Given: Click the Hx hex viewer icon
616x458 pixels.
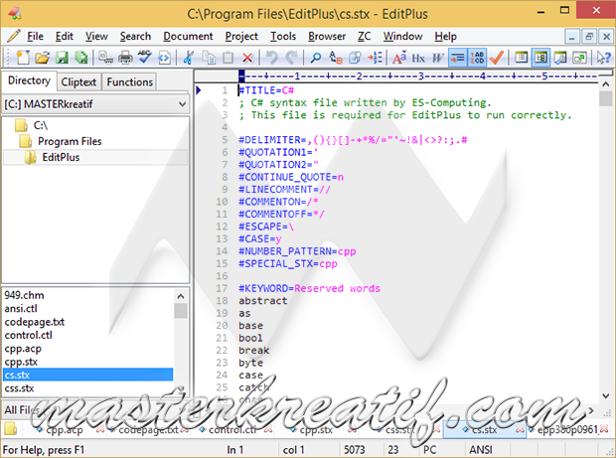Looking at the screenshot, I should 418,59.
